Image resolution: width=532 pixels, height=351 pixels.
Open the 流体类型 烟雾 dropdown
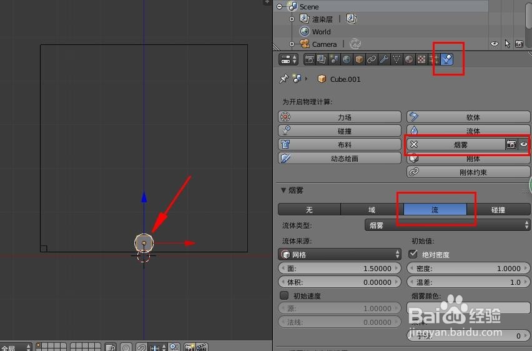pyautogui.click(x=447, y=225)
